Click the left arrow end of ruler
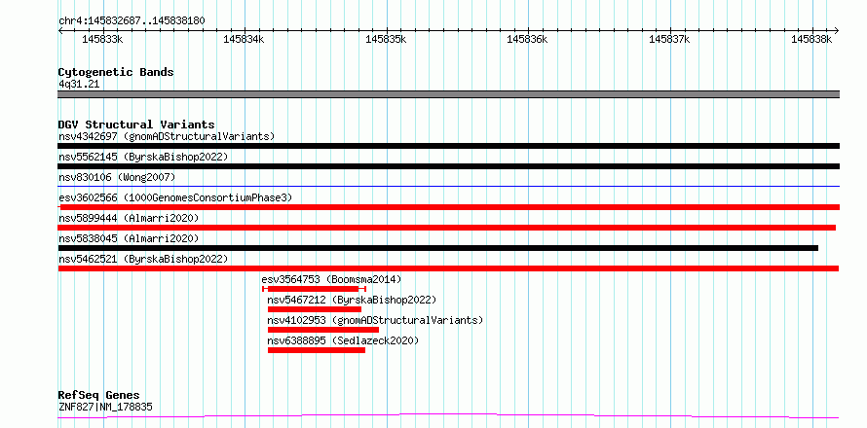 pos(60,30)
